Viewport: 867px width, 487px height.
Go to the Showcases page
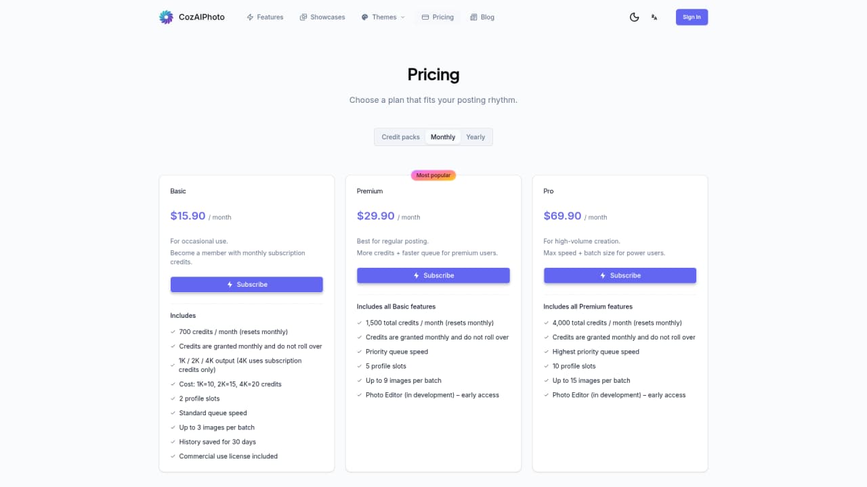tap(322, 17)
